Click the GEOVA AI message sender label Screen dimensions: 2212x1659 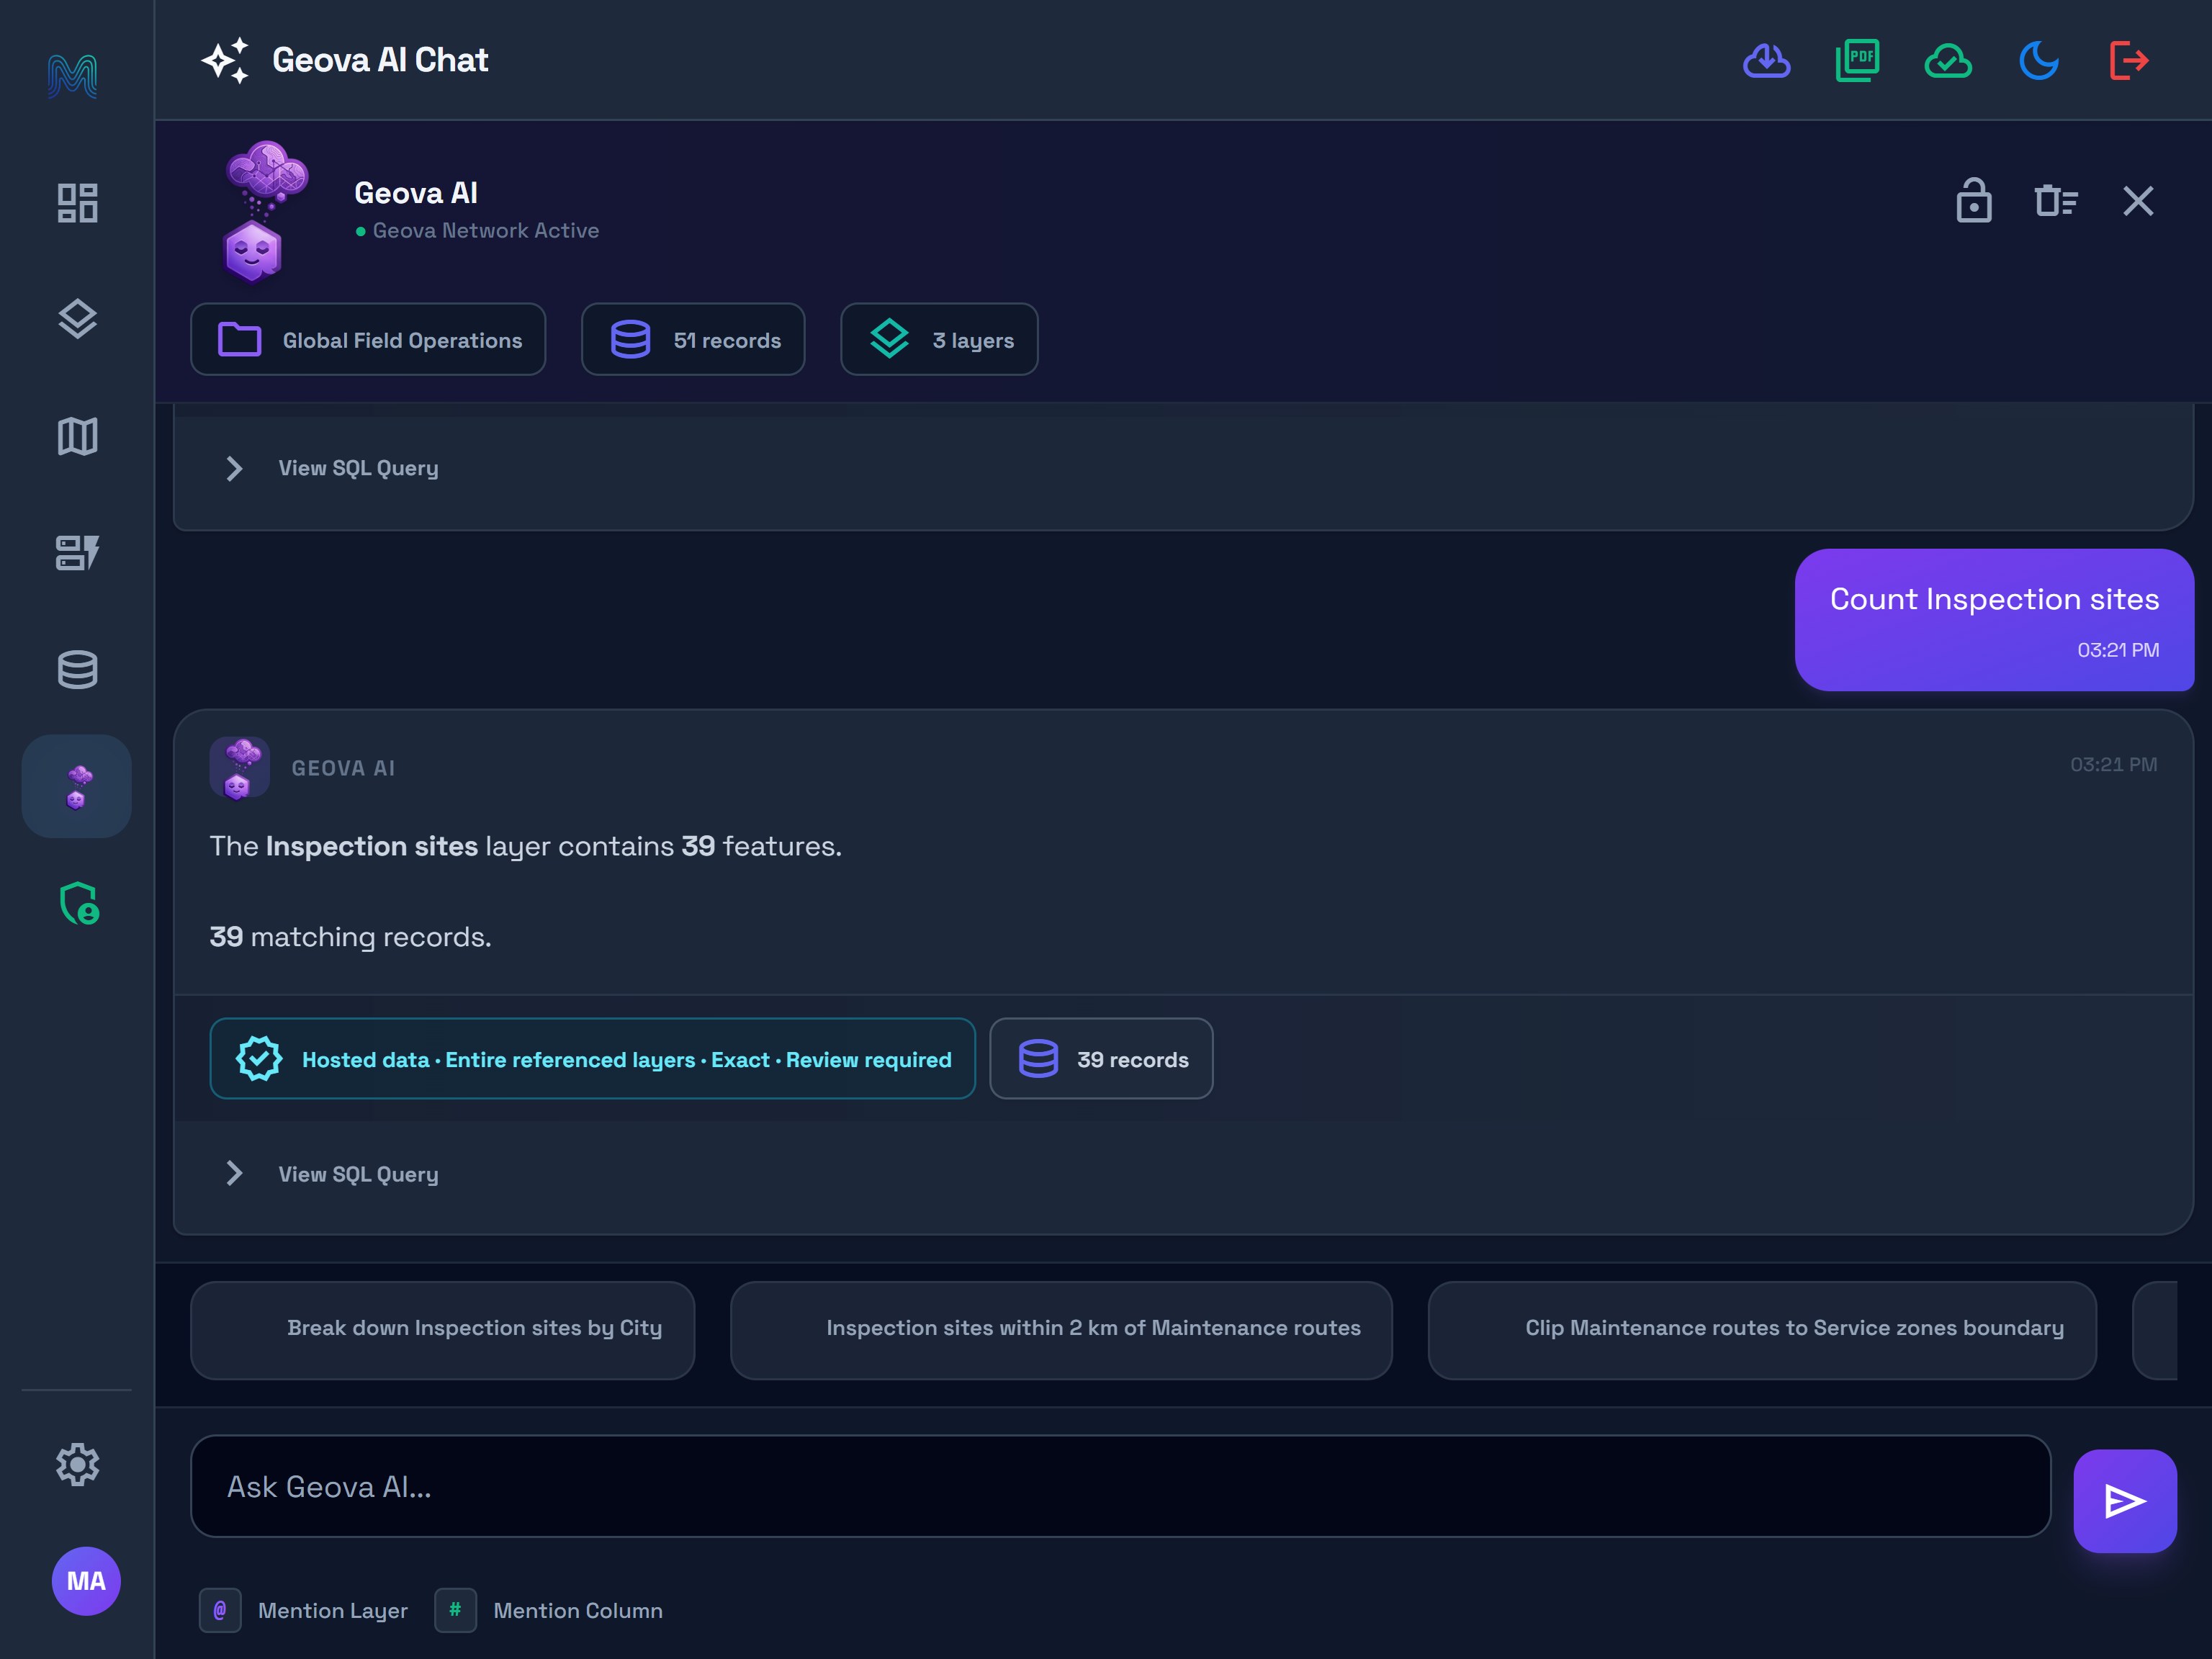[343, 768]
